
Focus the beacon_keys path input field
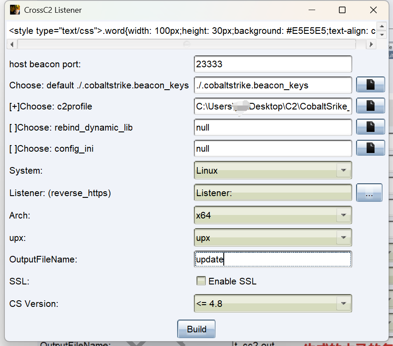(x=273, y=85)
